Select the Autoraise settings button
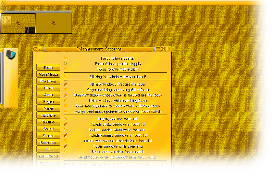Image resolution: width=274 pixels, height=179 pixels. click(48, 115)
